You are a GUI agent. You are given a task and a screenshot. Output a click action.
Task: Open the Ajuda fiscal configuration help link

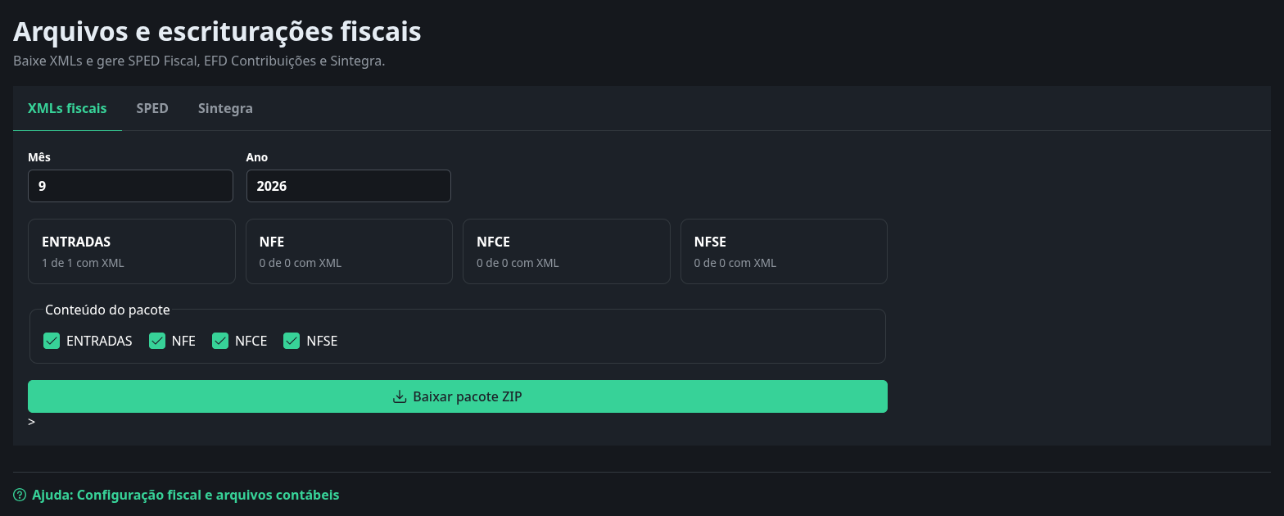(x=185, y=495)
